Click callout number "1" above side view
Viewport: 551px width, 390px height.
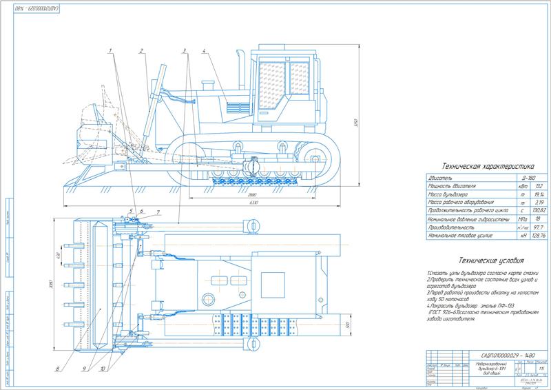click(111, 50)
